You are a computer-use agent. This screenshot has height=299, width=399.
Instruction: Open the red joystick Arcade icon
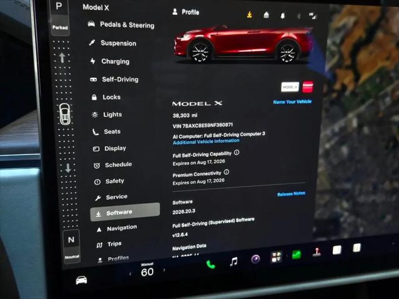click(317, 252)
